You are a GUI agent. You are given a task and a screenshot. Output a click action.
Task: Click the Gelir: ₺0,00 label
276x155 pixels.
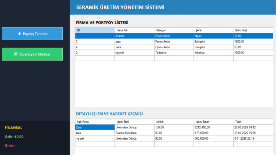(14, 137)
